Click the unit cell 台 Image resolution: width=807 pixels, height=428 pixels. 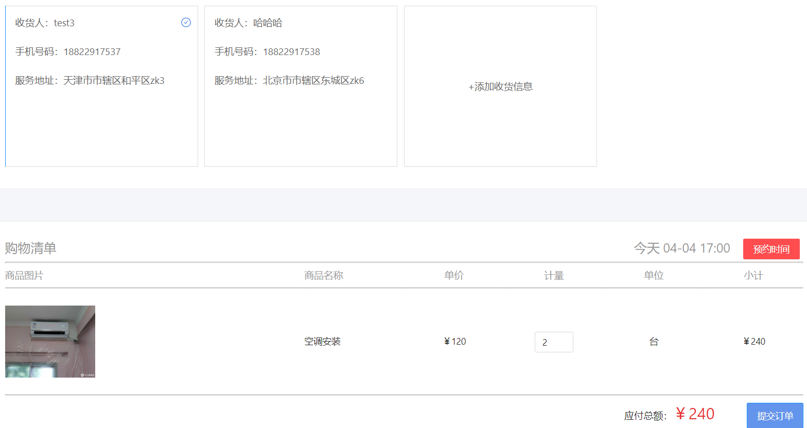click(654, 342)
